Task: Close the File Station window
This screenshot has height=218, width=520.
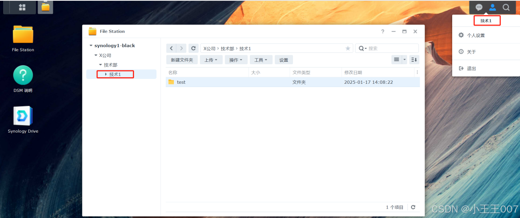Action: point(415,31)
